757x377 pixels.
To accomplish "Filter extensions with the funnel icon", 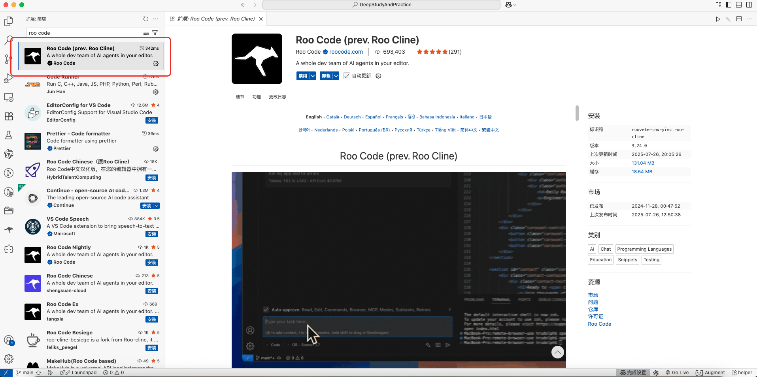I will coord(155,33).
